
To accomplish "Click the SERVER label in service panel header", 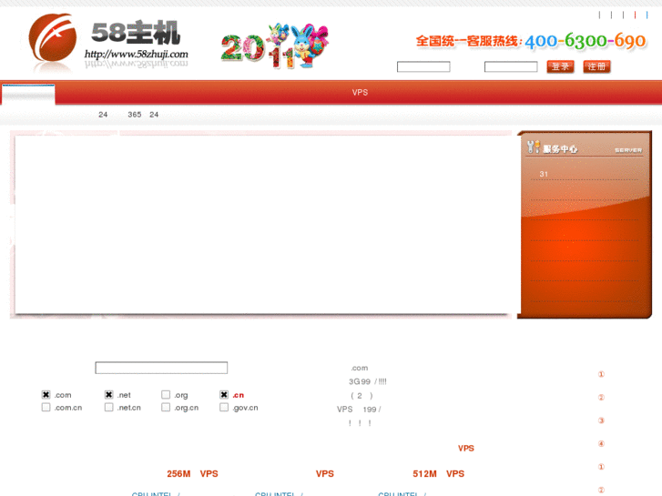I will pos(628,150).
